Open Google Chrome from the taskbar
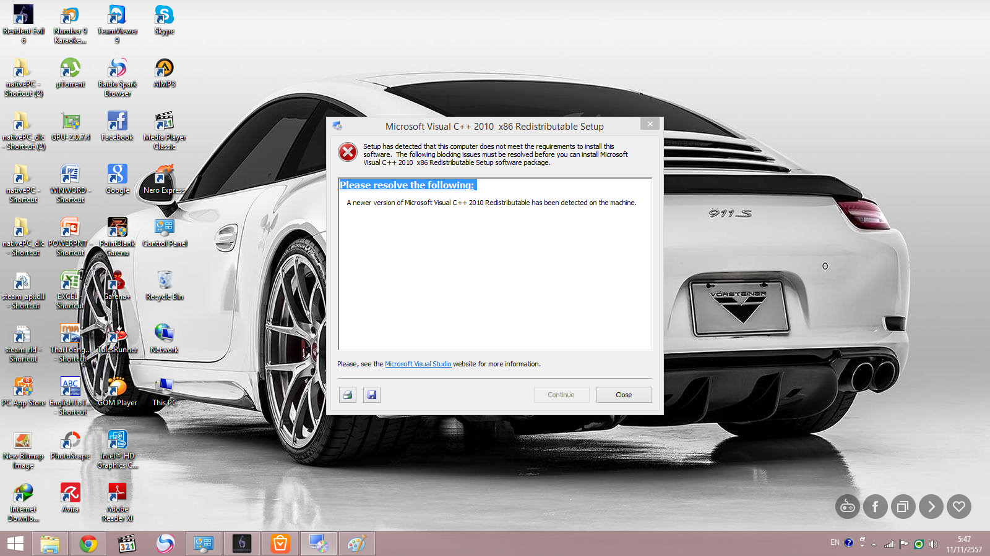Screen dimensions: 990x556 click(x=88, y=544)
